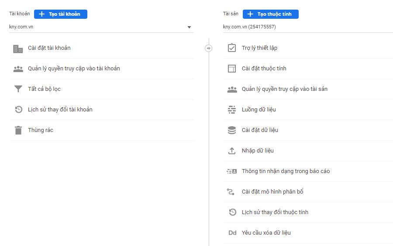The width and height of the screenshot is (393, 246).
Task: Click the building icon beside Cài đặt tài khoản
Action: point(18,49)
